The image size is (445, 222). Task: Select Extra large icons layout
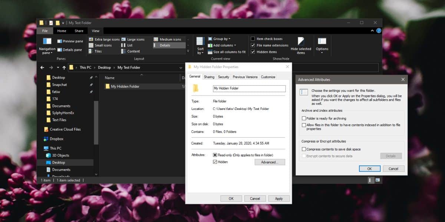(104, 39)
